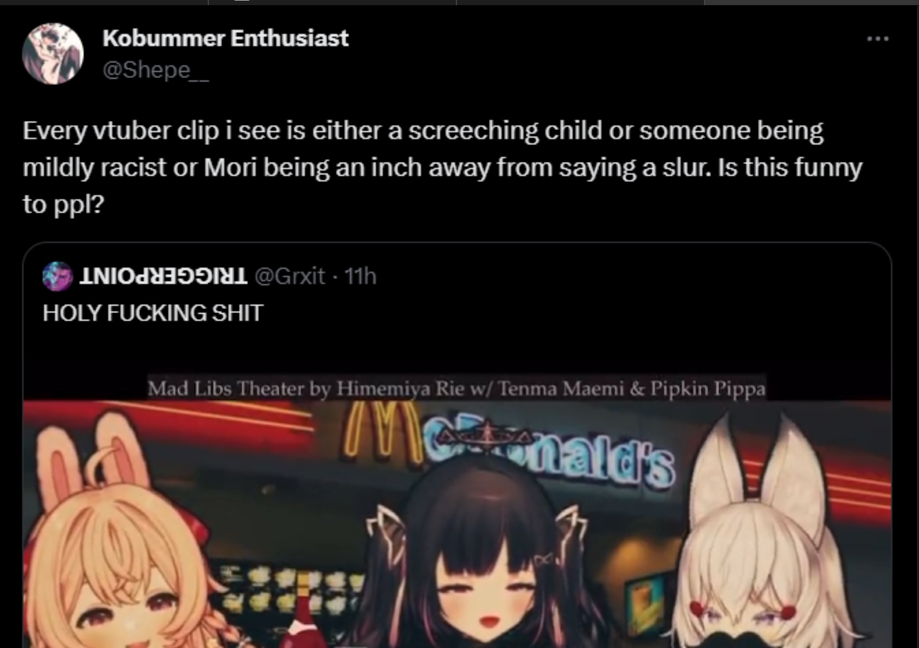Open Kobummer Enthusiast's profile avatar
Screen dimensions: 919x648
(x=53, y=54)
